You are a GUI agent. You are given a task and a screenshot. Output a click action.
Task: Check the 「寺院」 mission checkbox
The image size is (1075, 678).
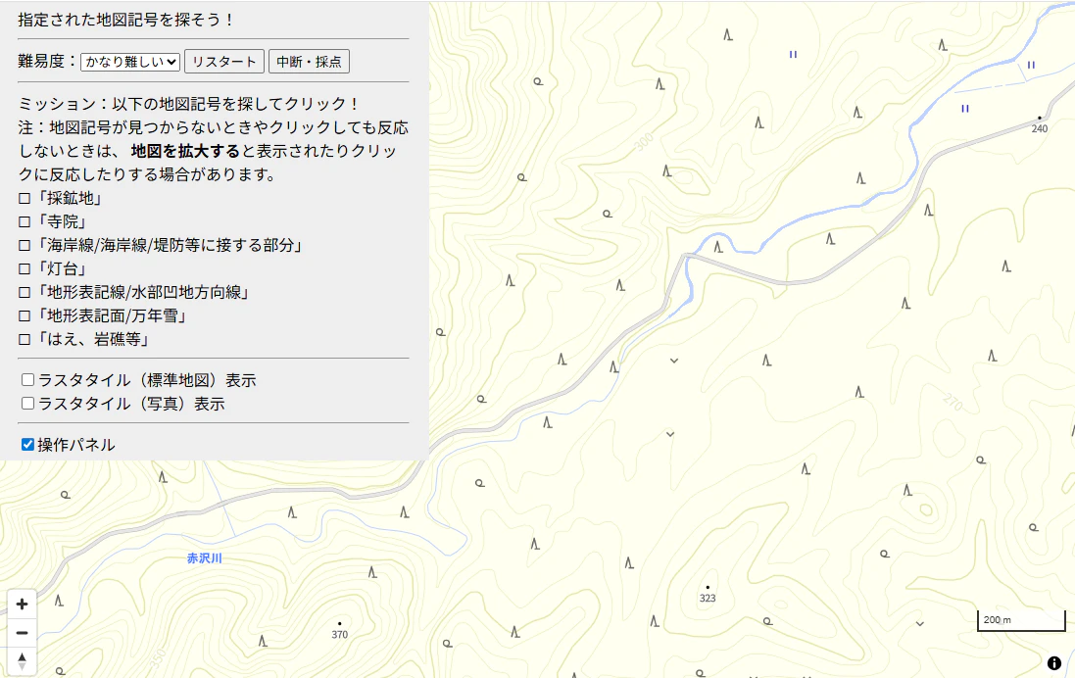24,222
